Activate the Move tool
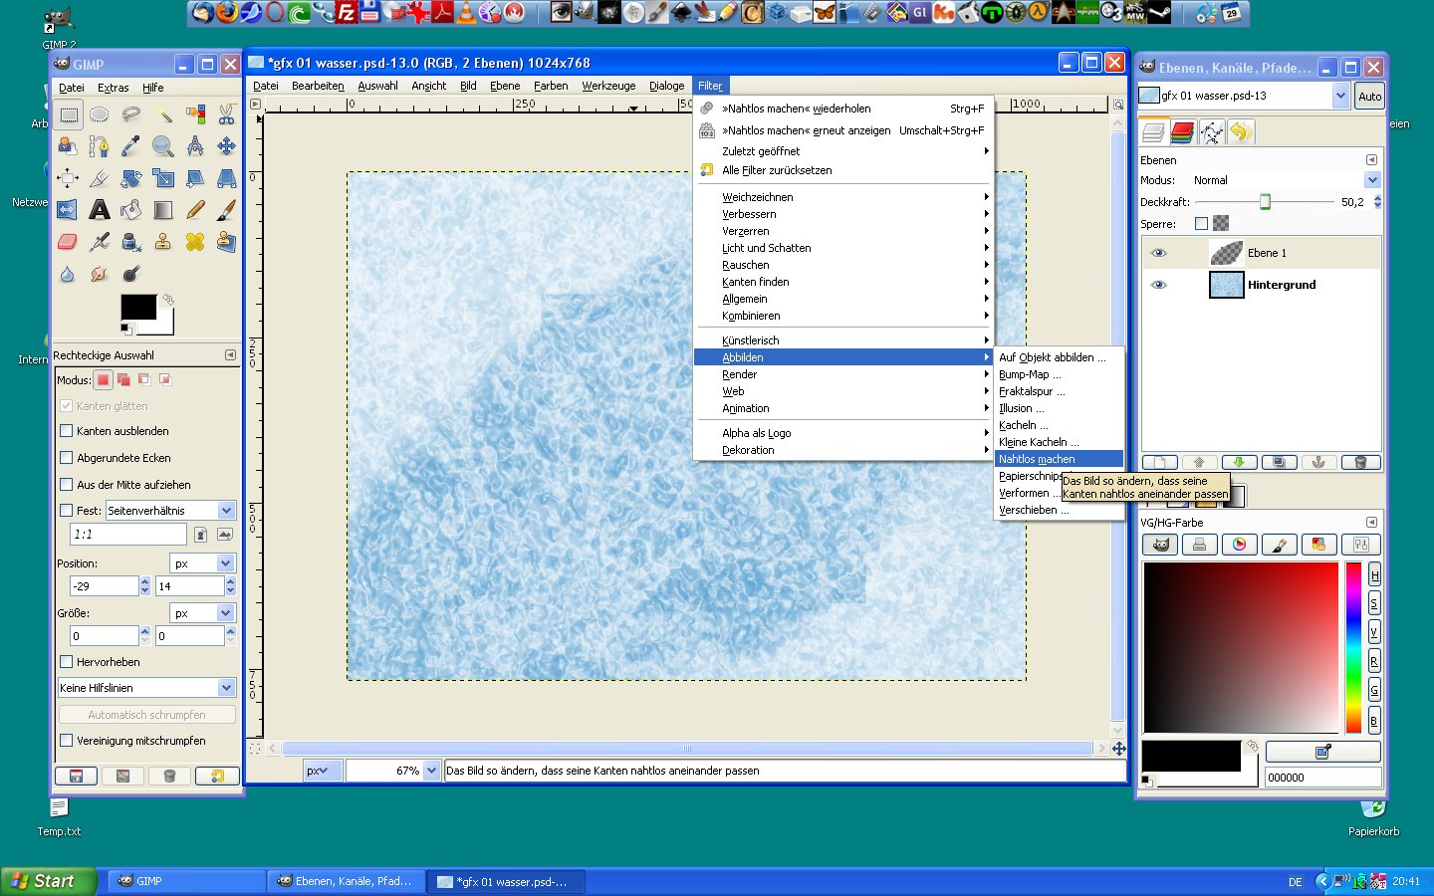Screen dimensions: 1434x896 [x=227, y=146]
